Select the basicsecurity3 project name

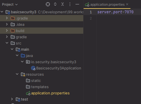24,12
